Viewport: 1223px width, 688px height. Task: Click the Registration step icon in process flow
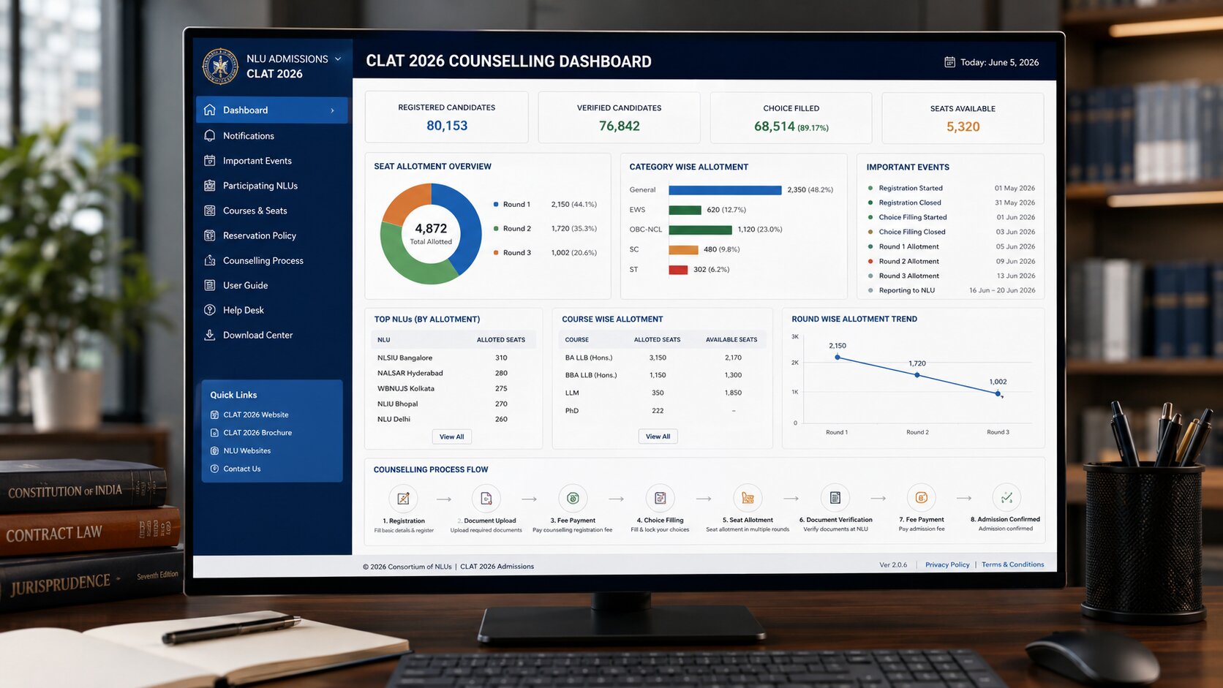pyautogui.click(x=403, y=499)
